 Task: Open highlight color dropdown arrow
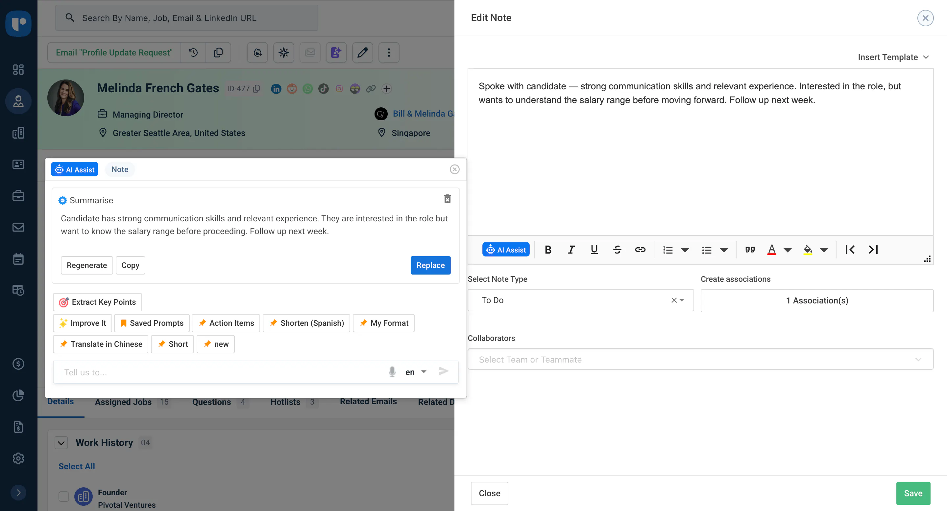(823, 250)
